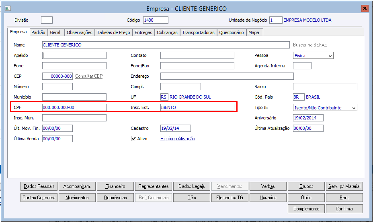Click the Insc. Mun. input field

(x=74, y=118)
